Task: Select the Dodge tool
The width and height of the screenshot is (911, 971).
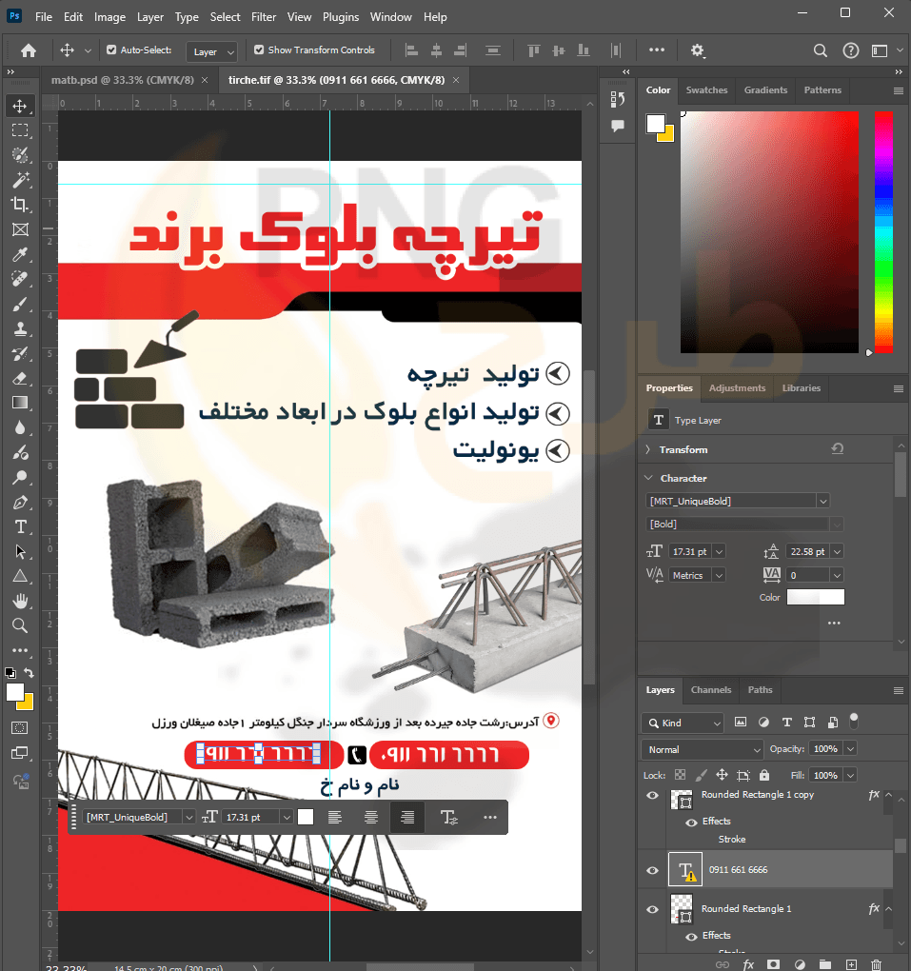Action: click(20, 478)
